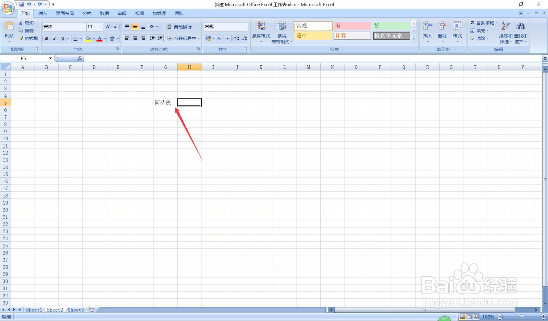
Task: Apply the 差 bad cell style
Action: click(352, 26)
